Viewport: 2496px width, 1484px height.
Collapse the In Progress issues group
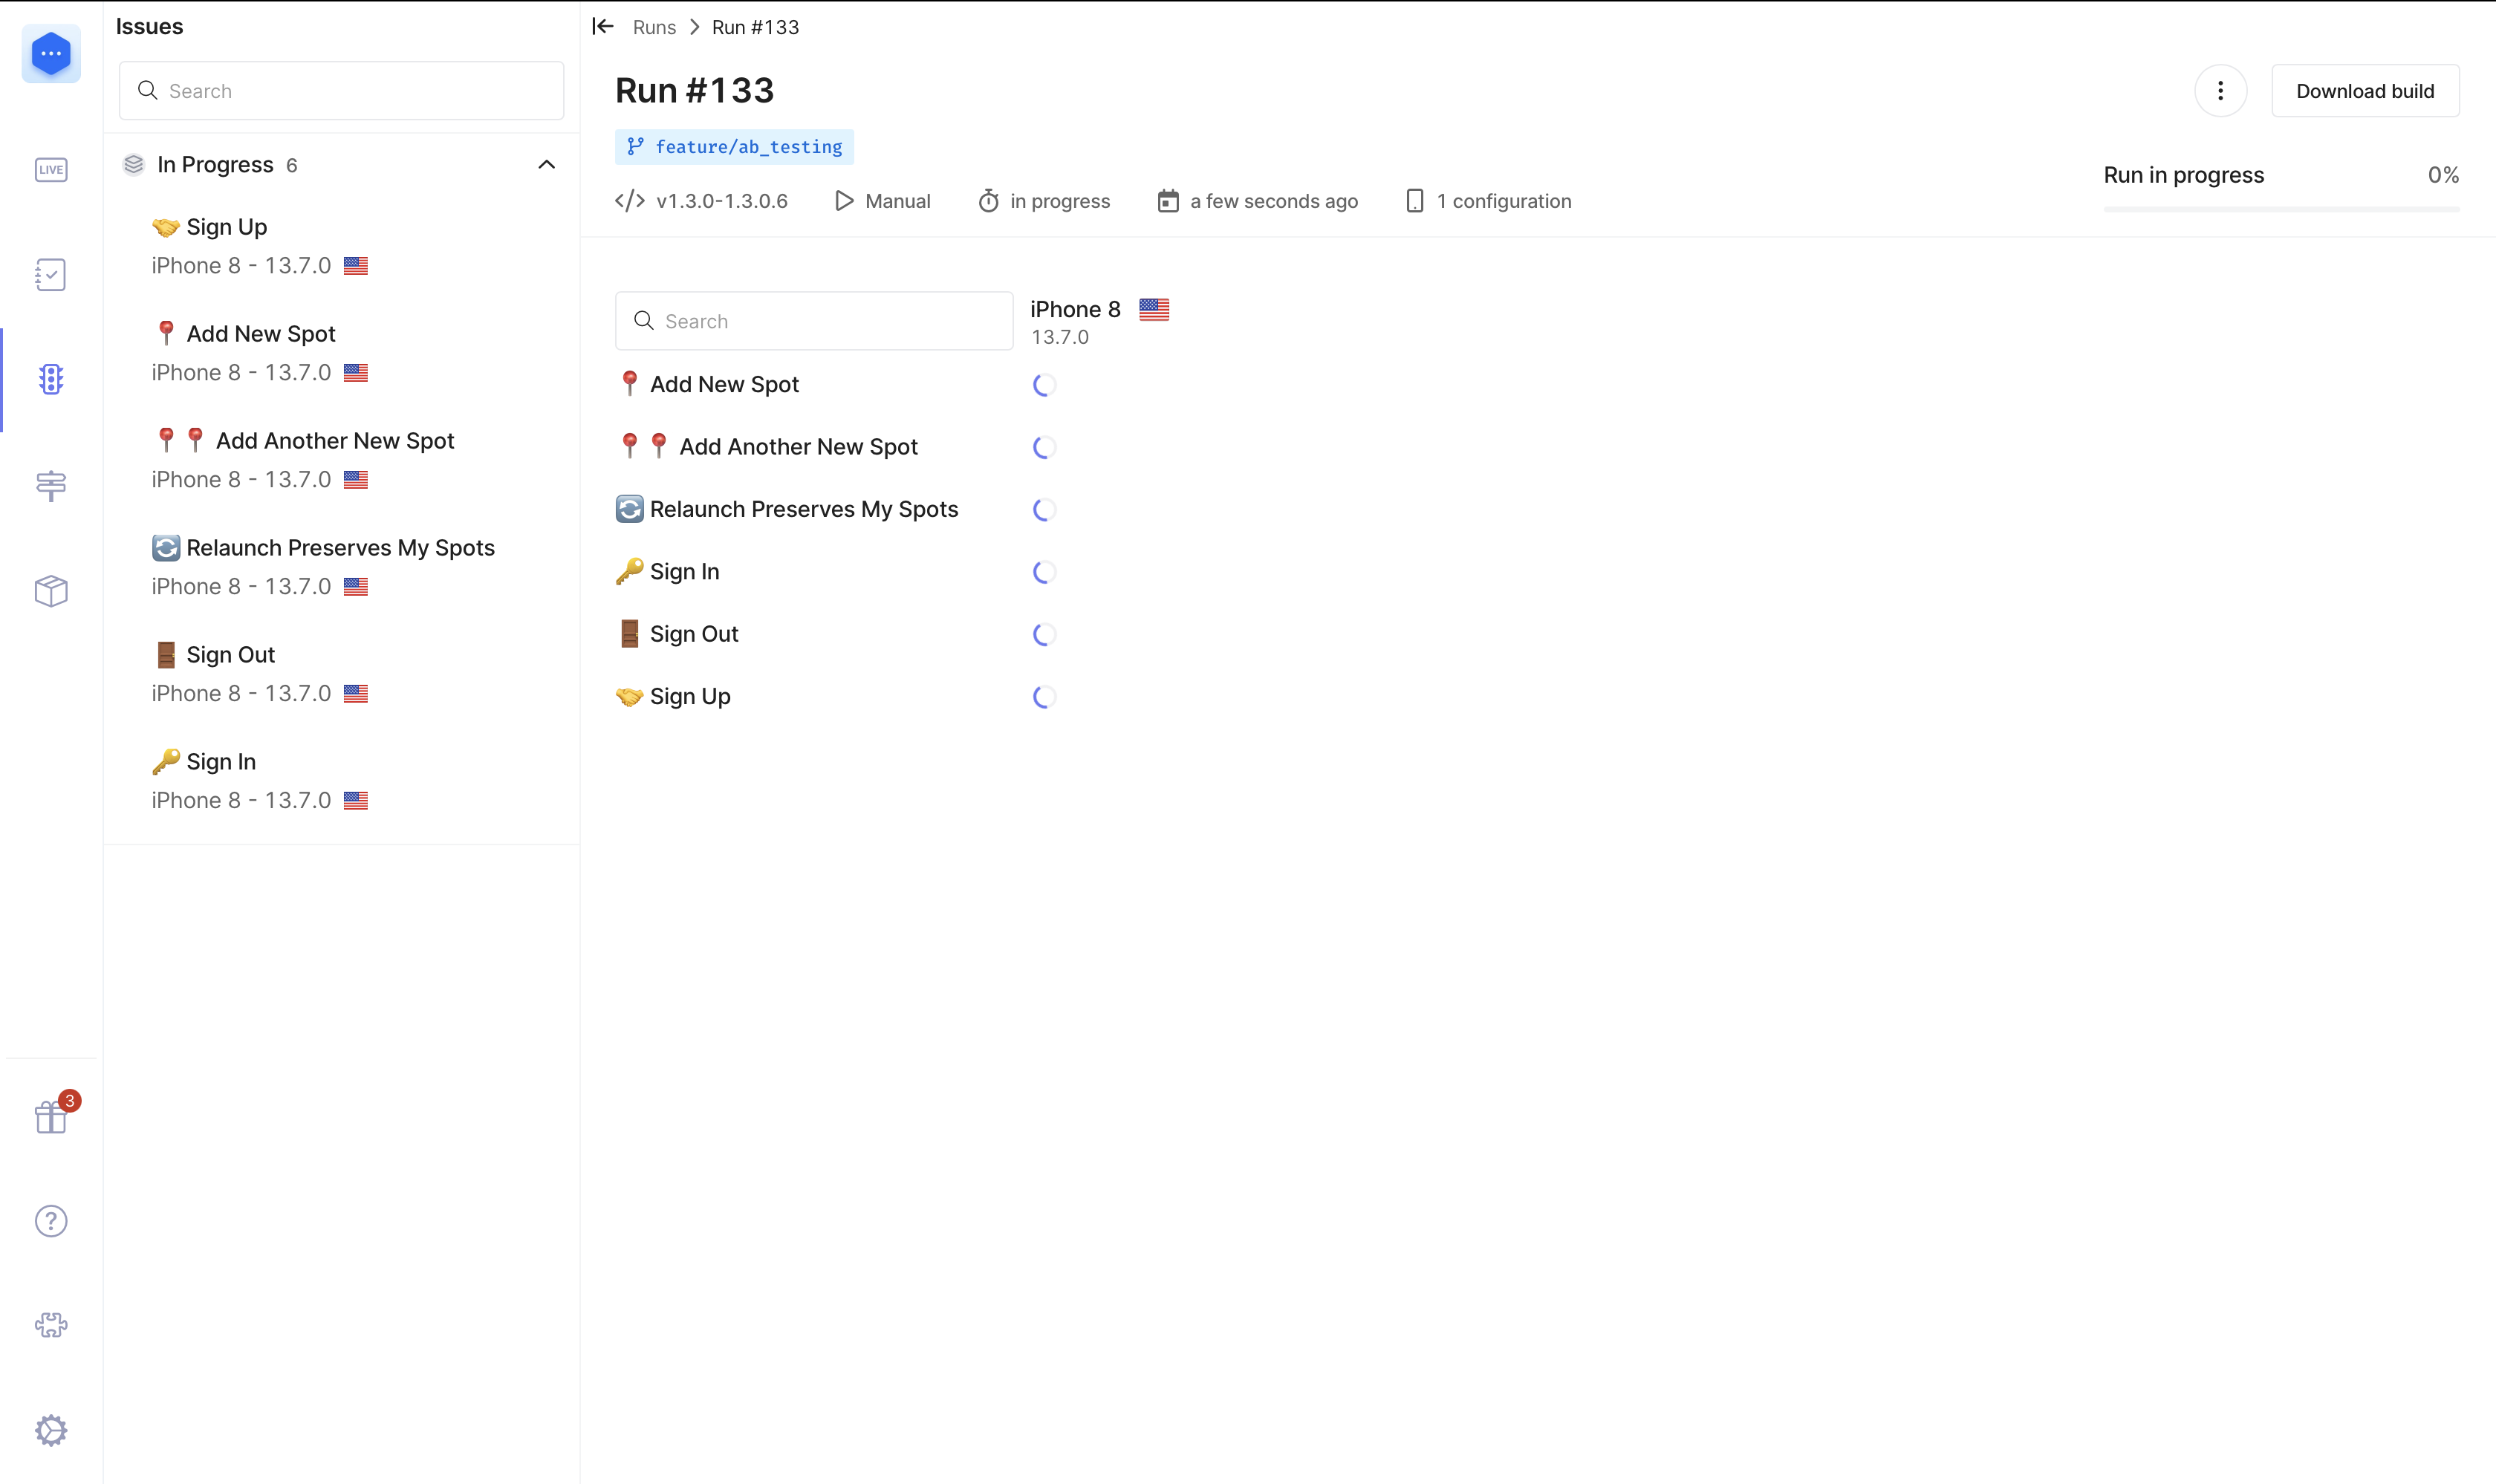point(546,165)
